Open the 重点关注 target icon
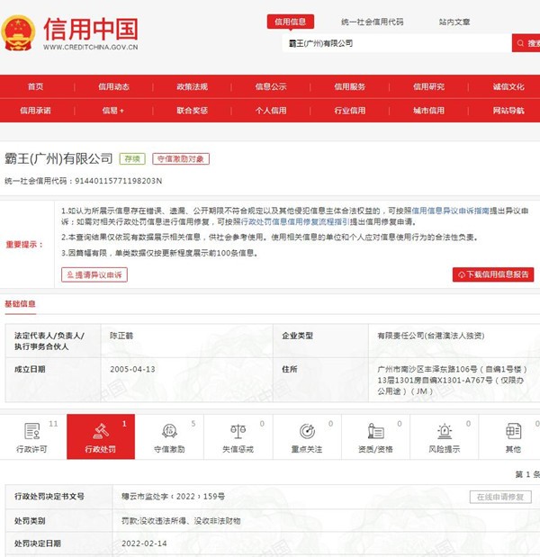Viewport: 540px width, 557px height. click(x=307, y=431)
